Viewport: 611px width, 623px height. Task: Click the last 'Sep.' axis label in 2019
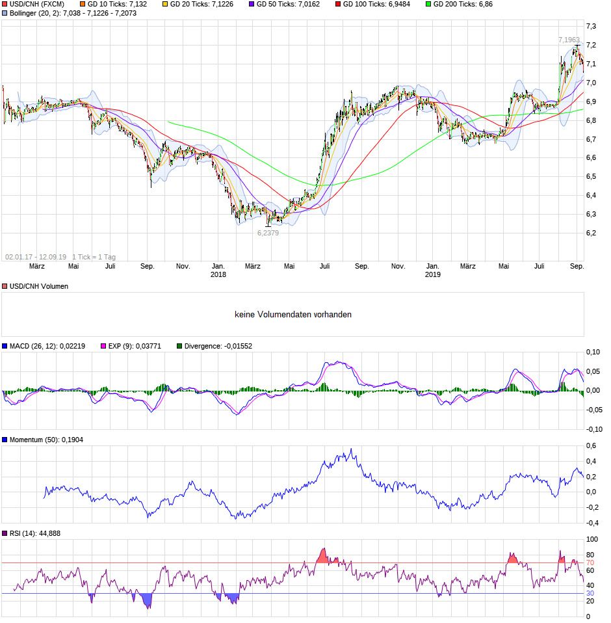(x=577, y=266)
